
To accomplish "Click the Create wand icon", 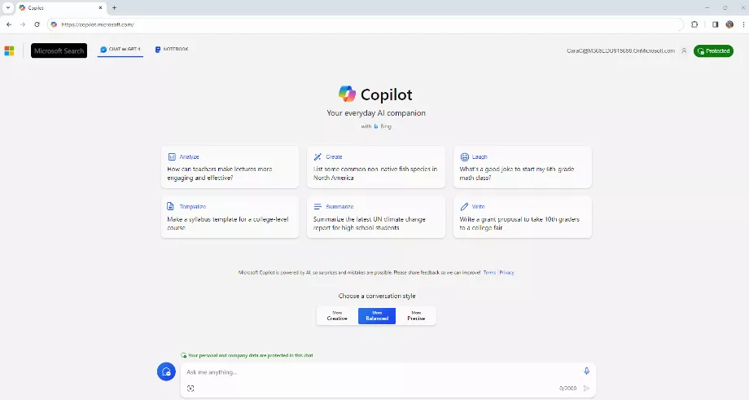I will coord(318,156).
